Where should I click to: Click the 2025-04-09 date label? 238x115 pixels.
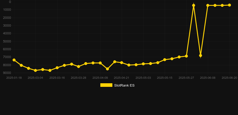click(x=100, y=78)
